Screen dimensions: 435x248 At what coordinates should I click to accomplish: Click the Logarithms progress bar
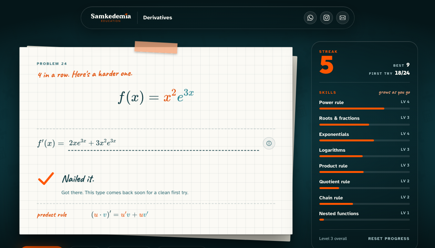point(364,156)
